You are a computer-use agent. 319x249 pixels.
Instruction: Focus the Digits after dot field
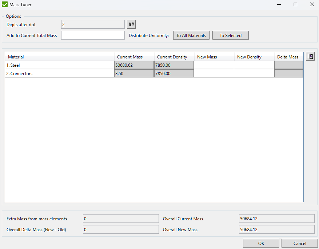[x=93, y=24]
